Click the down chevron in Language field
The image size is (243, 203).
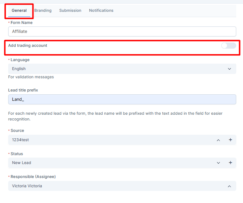point(229,69)
